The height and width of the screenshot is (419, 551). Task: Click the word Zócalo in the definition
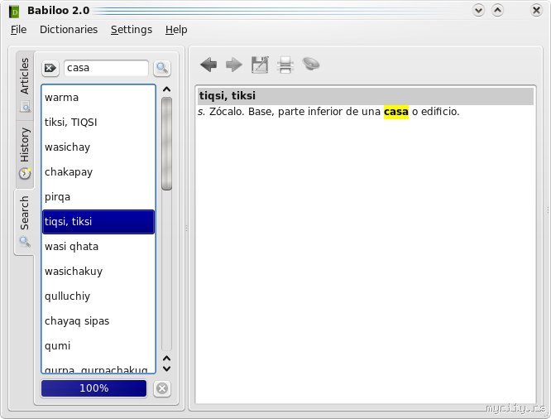coord(227,112)
